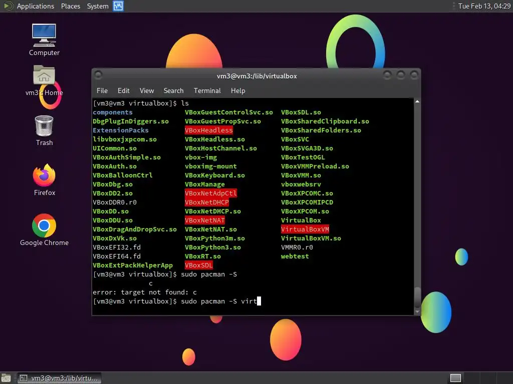
Task: Click the 'error: target not found: c' line
Action: pos(145,292)
